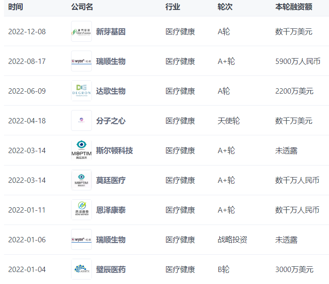Click the logo next to 莫廷医疗
This screenshot has height=284, width=329.
(x=81, y=180)
